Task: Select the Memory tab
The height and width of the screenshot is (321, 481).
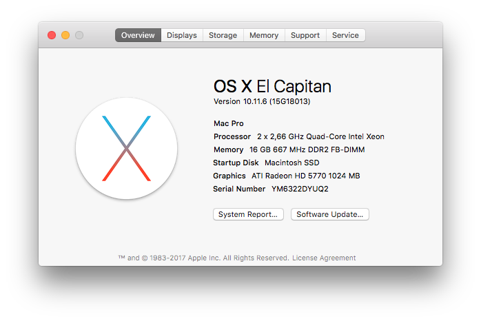Action: [264, 35]
